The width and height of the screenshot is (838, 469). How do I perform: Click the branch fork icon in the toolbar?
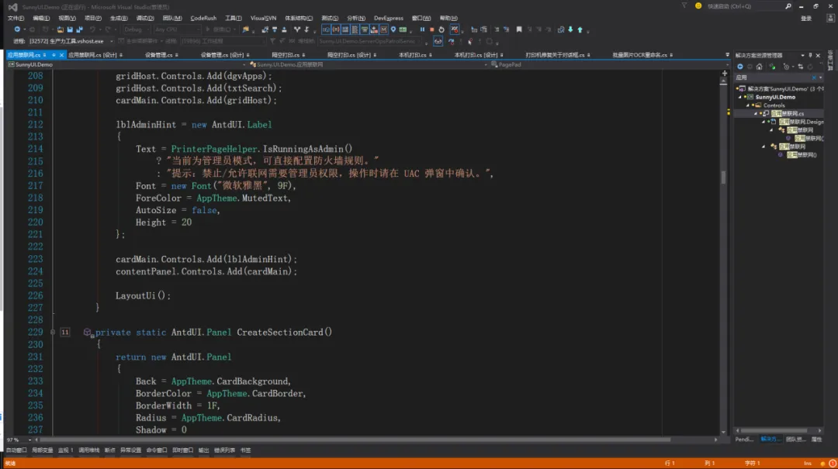[x=297, y=29]
